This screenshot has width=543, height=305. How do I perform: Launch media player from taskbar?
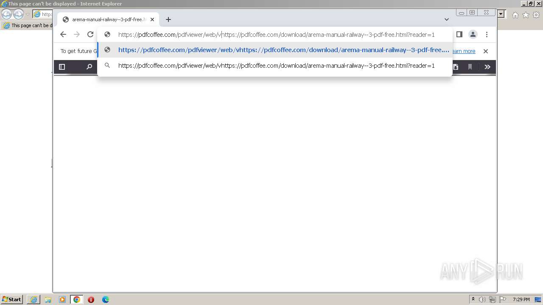(62, 299)
